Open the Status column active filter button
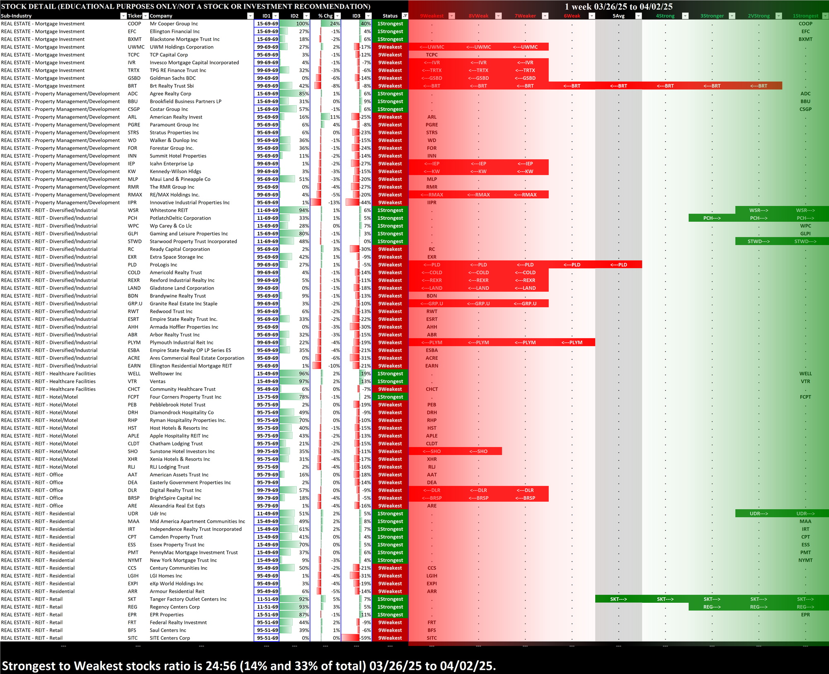 pos(405,16)
